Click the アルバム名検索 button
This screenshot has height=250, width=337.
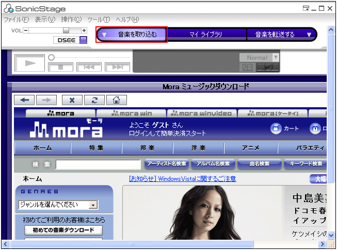point(213,164)
